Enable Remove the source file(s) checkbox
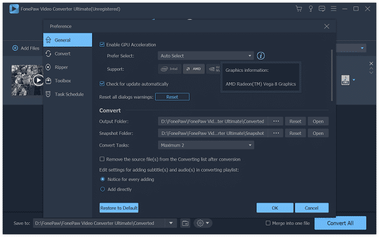The image size is (379, 237). [x=102, y=159]
